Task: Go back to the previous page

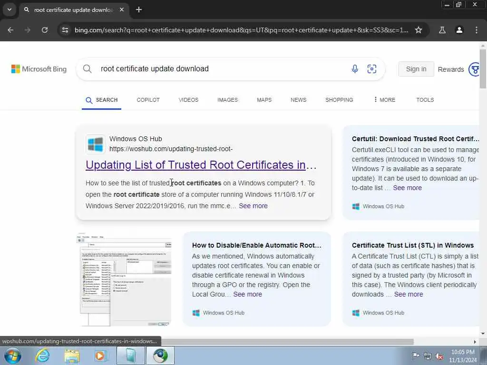Action: point(10,30)
